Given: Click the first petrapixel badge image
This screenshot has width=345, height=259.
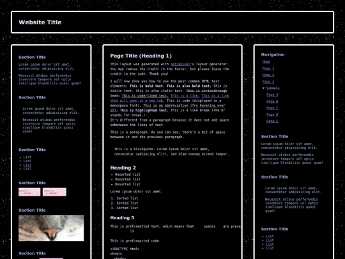Looking at the screenshot, I should [29, 192].
